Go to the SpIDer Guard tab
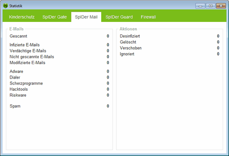 (x=119, y=17)
